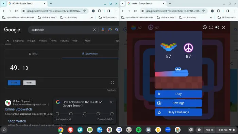
Task: Go back in the snake window
Action: [123, 11]
